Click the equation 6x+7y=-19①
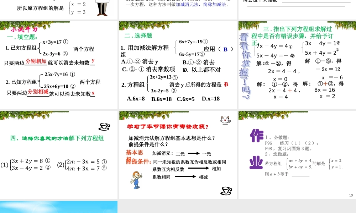 point(193,42)
